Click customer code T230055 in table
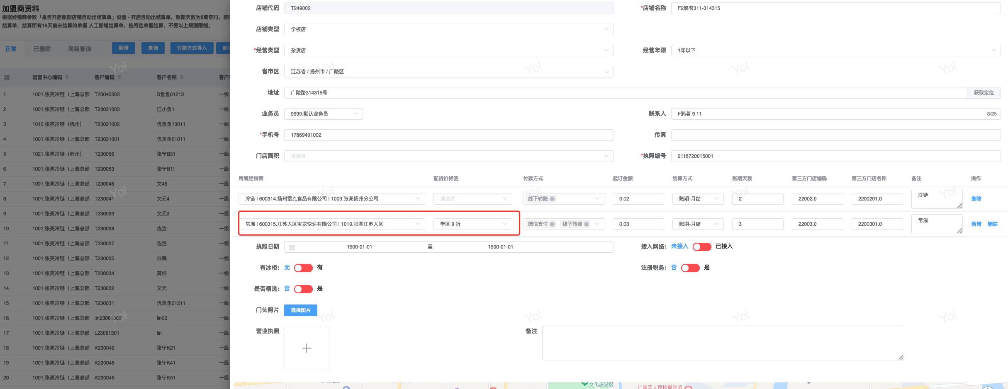The width and height of the screenshot is (1008, 389). click(104, 154)
